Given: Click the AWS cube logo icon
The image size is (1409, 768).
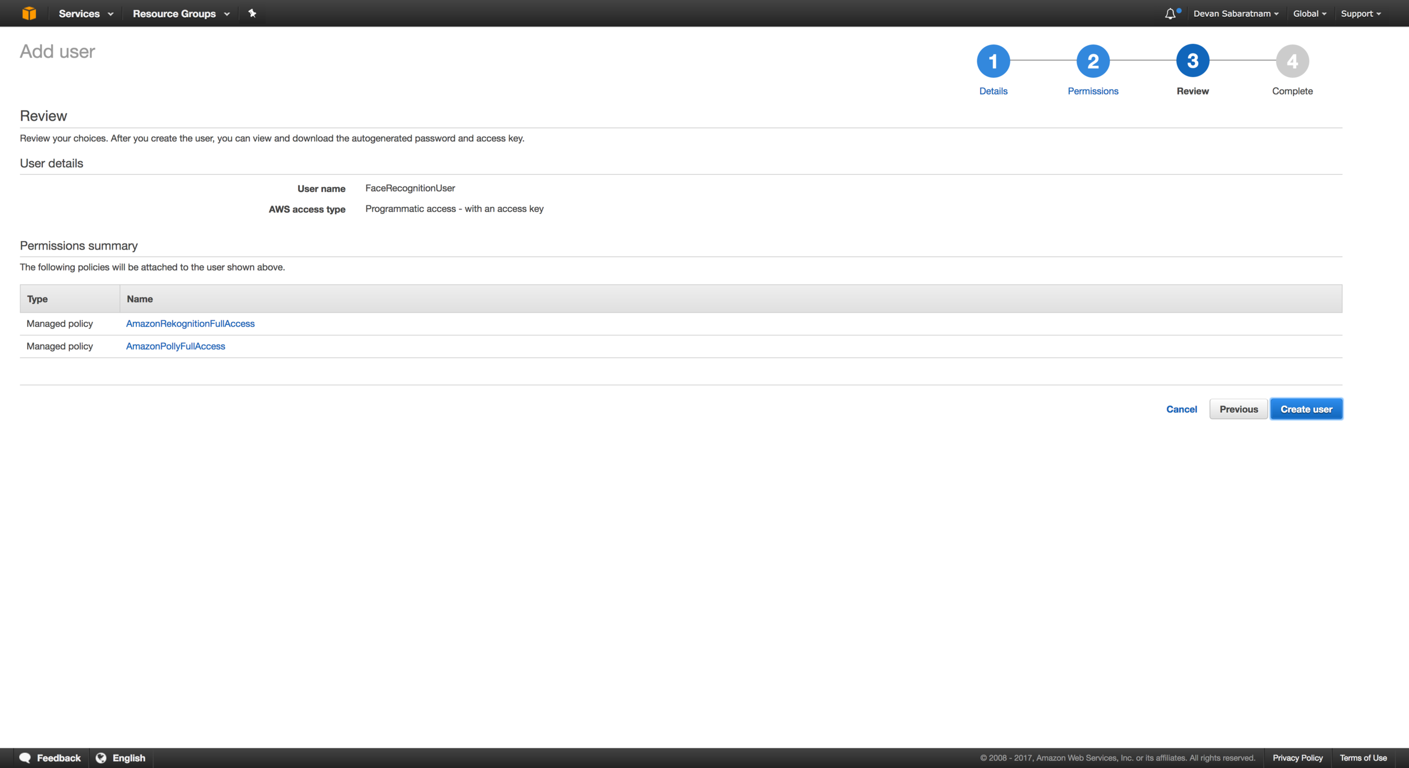Looking at the screenshot, I should pos(29,13).
